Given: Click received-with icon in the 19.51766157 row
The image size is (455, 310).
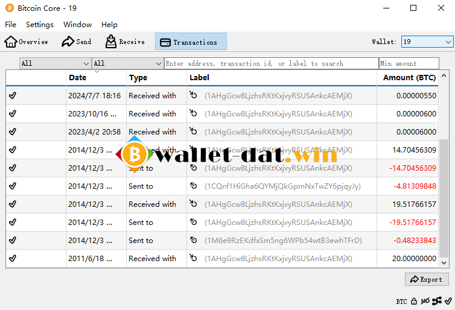Looking at the screenshot, I should (x=193, y=203).
